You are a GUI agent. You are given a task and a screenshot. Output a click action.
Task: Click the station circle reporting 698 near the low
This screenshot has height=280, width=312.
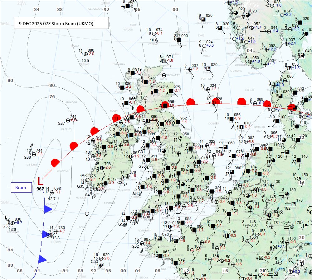click(52, 192)
